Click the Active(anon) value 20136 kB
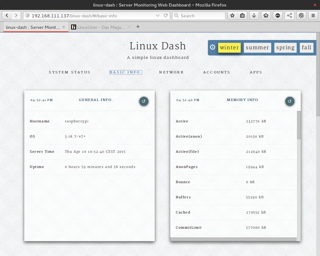 (255, 136)
